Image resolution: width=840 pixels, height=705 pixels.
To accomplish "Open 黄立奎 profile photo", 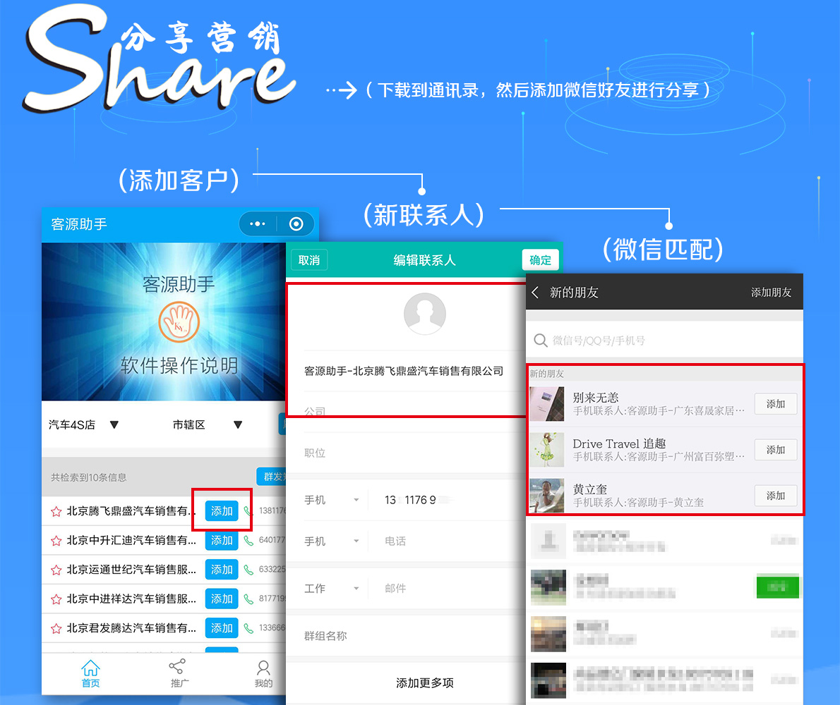I will tap(547, 496).
